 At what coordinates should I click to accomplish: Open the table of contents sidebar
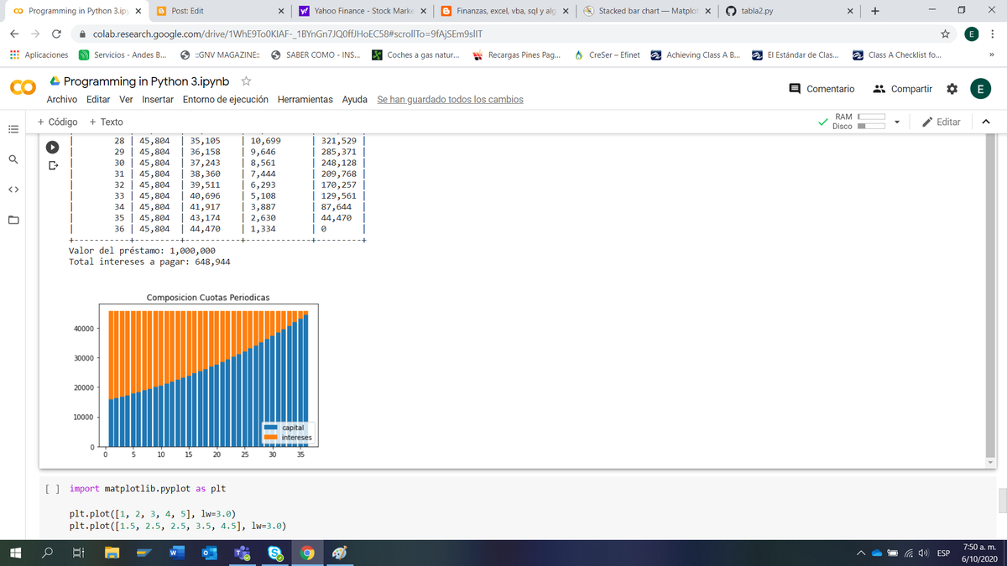(x=13, y=129)
